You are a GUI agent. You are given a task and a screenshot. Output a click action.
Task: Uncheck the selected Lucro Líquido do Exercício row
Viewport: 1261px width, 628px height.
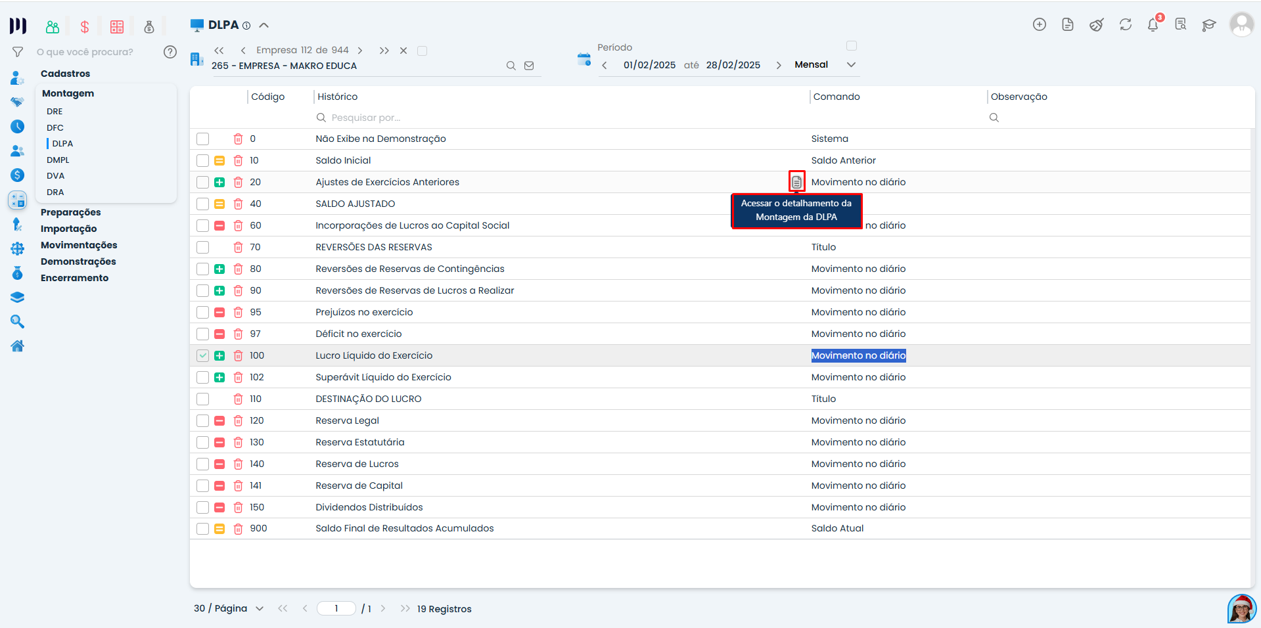pyautogui.click(x=202, y=355)
